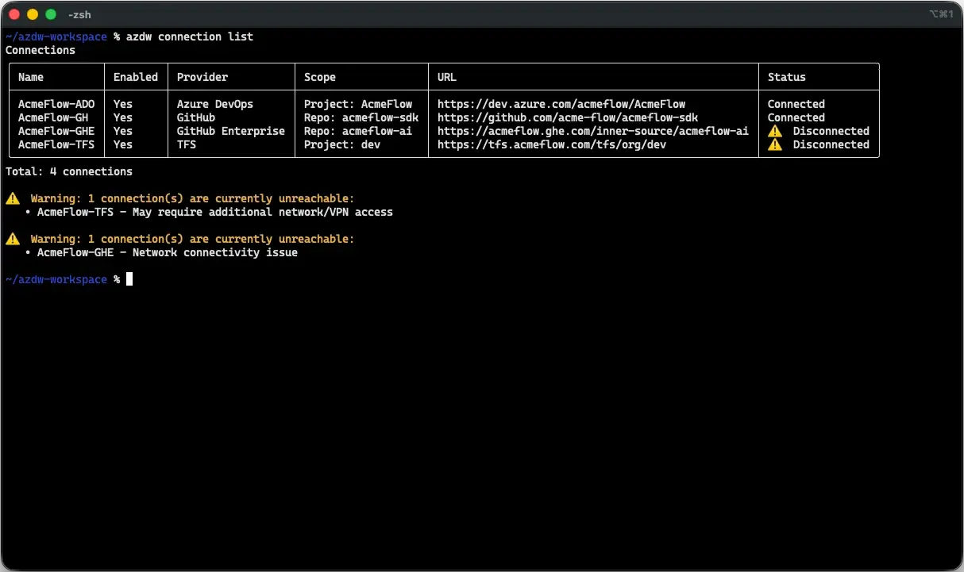Viewport: 964px width, 572px height.
Task: Click the Azure DevOps provider cell
Action: click(x=215, y=104)
